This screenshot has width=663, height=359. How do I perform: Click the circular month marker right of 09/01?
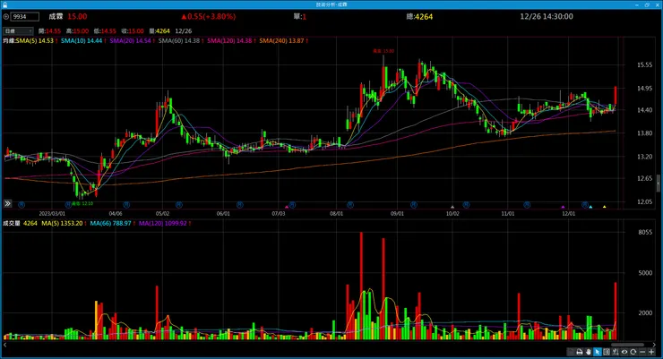point(414,205)
